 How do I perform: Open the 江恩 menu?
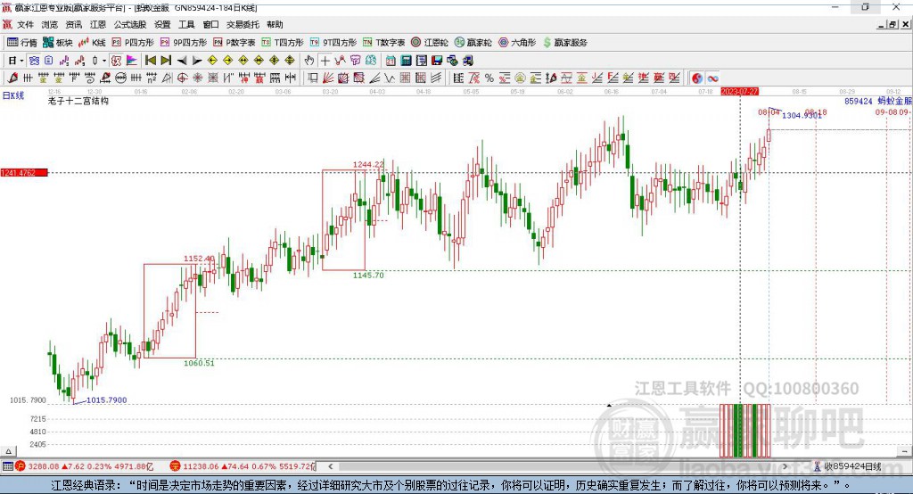(x=98, y=24)
